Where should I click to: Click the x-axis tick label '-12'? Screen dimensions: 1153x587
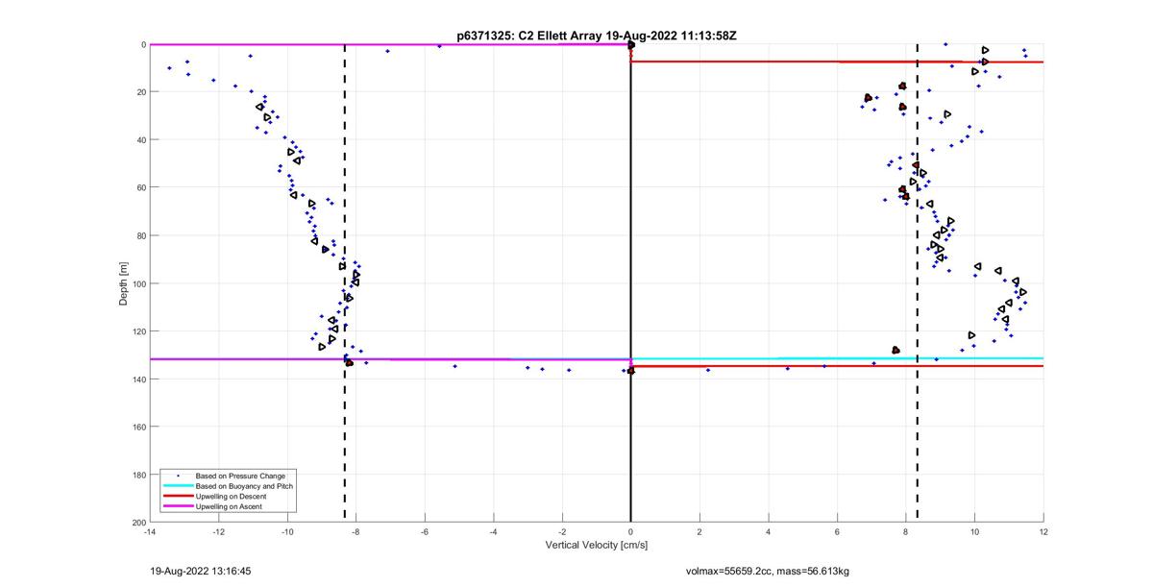pos(218,530)
